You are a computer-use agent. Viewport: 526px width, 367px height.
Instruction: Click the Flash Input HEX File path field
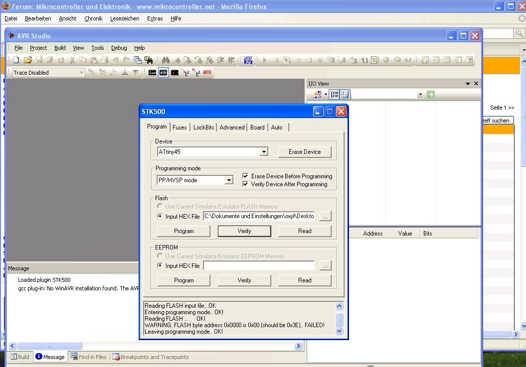tap(259, 216)
